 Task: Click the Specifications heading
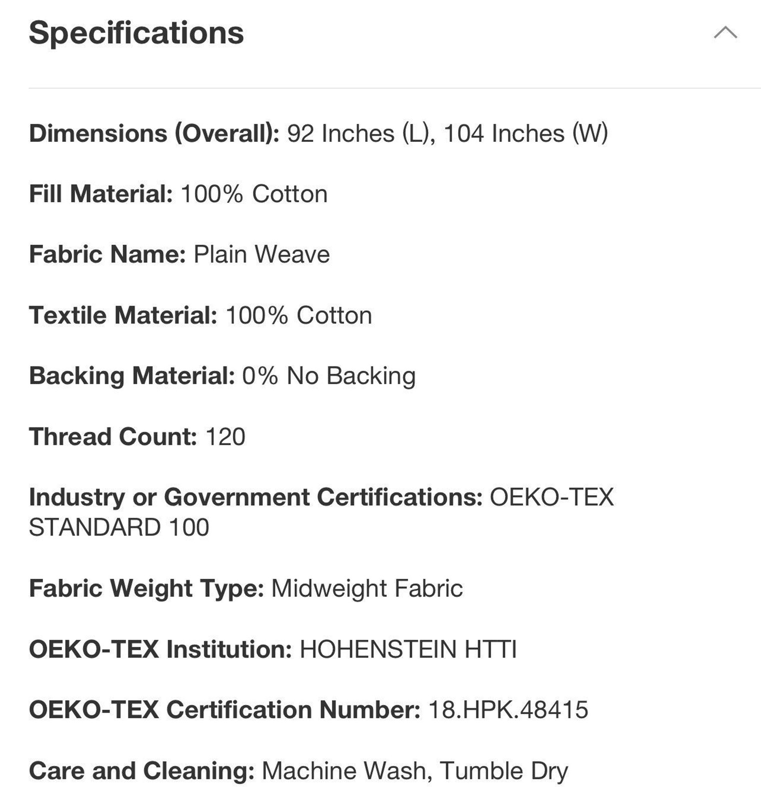click(x=136, y=33)
